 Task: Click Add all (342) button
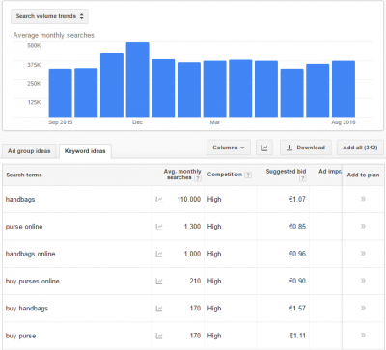(x=360, y=148)
